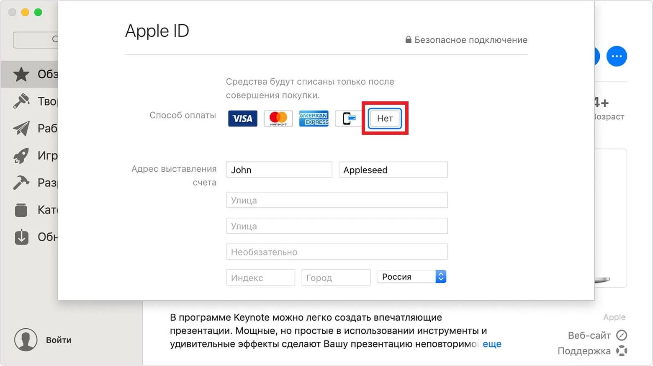Click the first name field John
The height and width of the screenshot is (366, 653).
pyautogui.click(x=279, y=170)
